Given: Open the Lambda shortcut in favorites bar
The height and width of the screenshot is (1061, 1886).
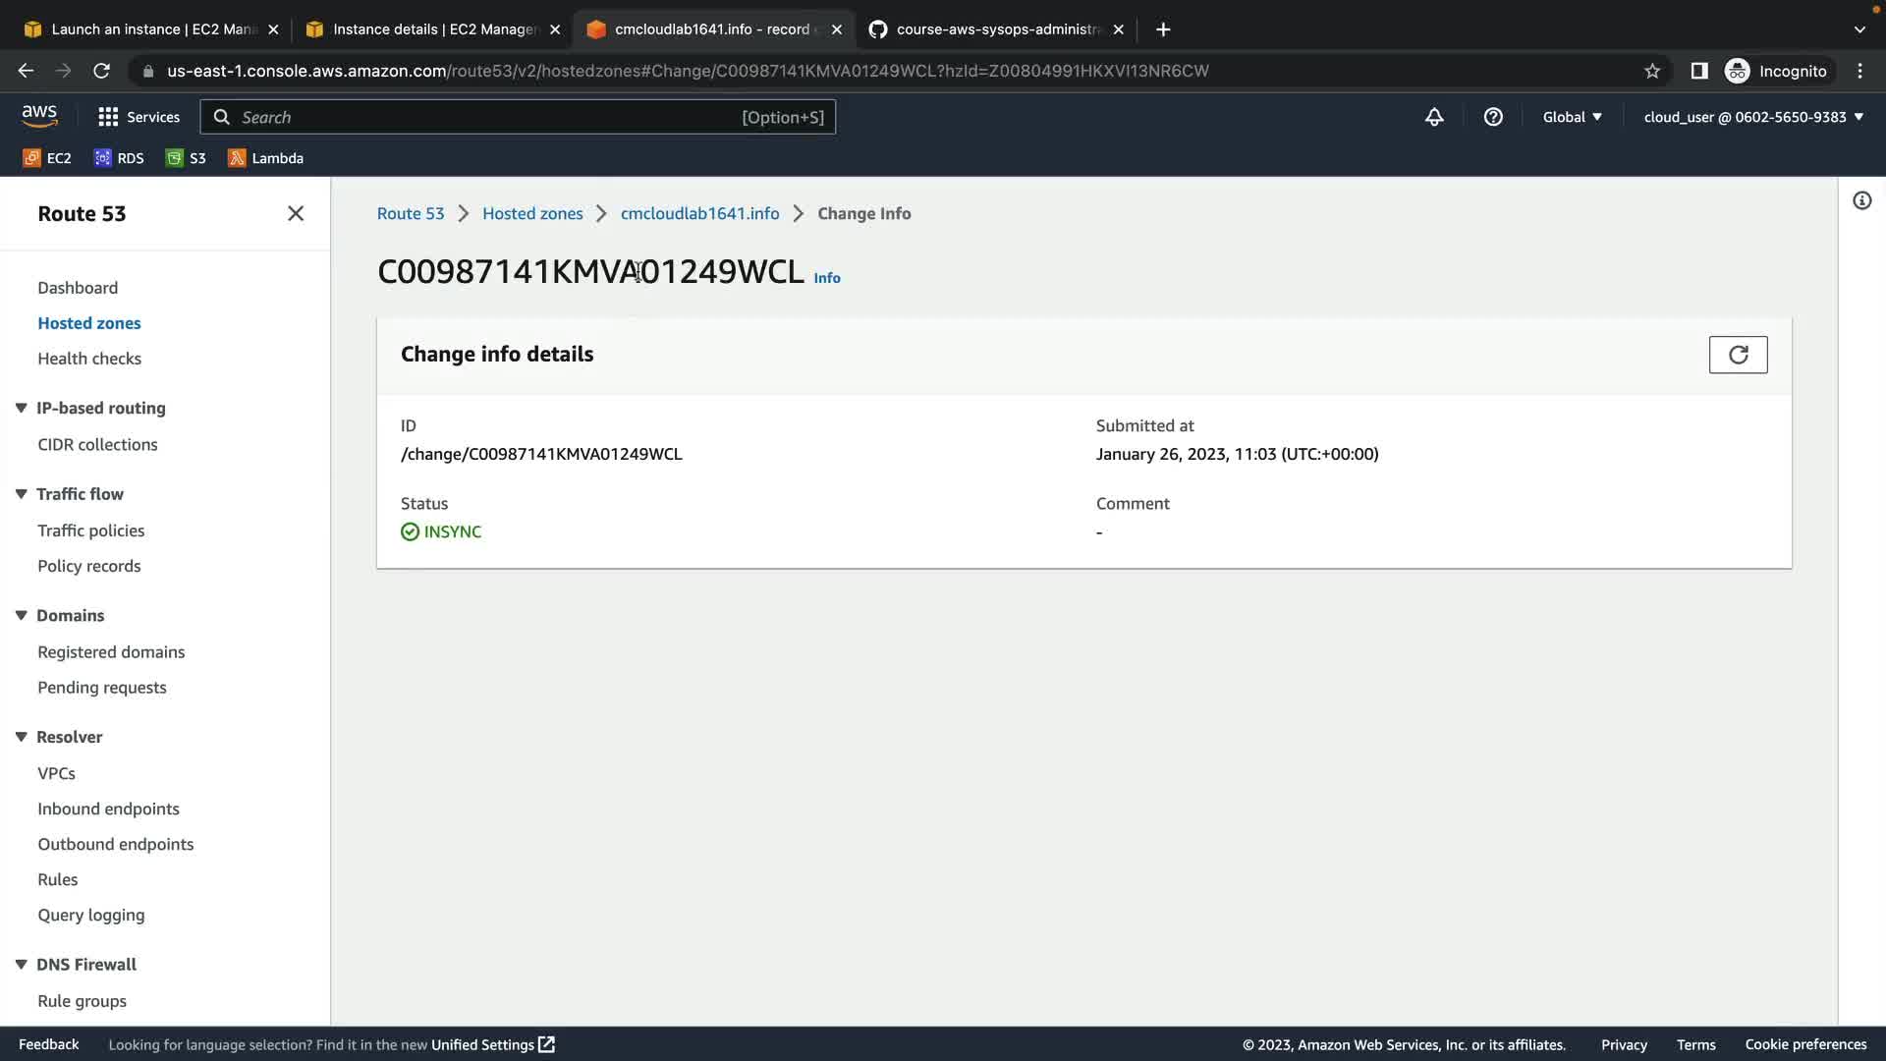Looking at the screenshot, I should click(x=265, y=158).
